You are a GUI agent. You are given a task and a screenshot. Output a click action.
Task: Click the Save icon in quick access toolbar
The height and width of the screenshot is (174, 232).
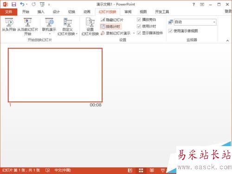[x=14, y=4]
